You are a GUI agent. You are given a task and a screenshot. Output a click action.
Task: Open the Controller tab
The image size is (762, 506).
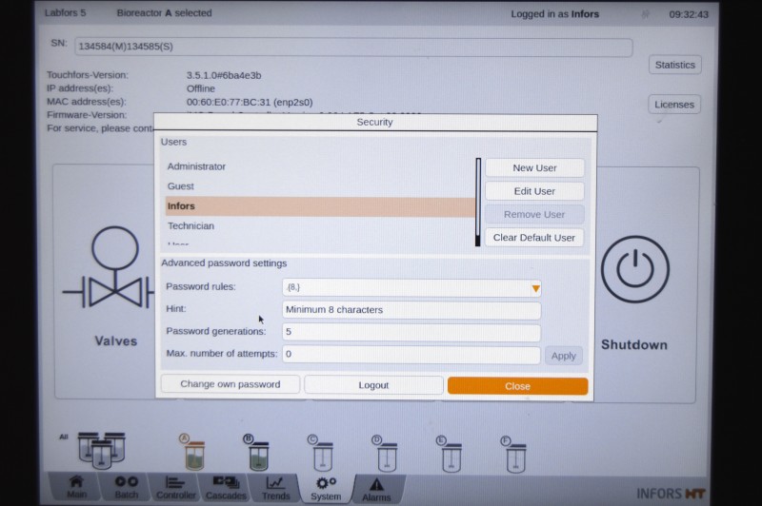(176, 488)
